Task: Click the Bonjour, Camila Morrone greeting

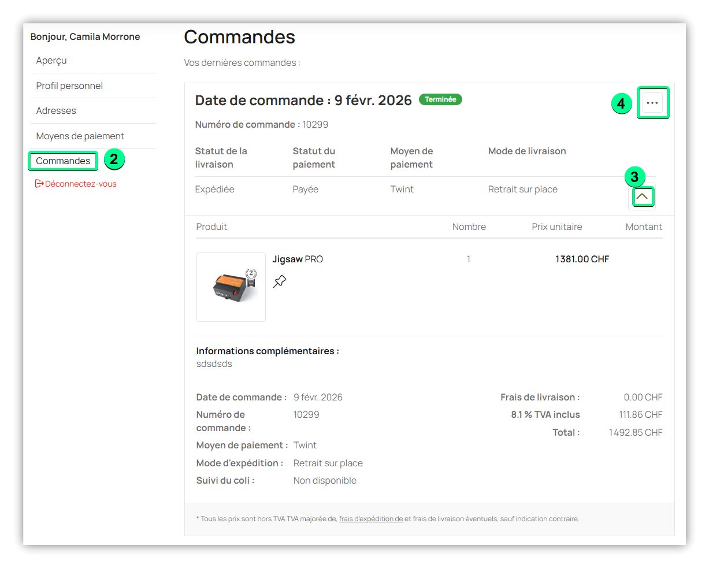Action: [x=85, y=37]
